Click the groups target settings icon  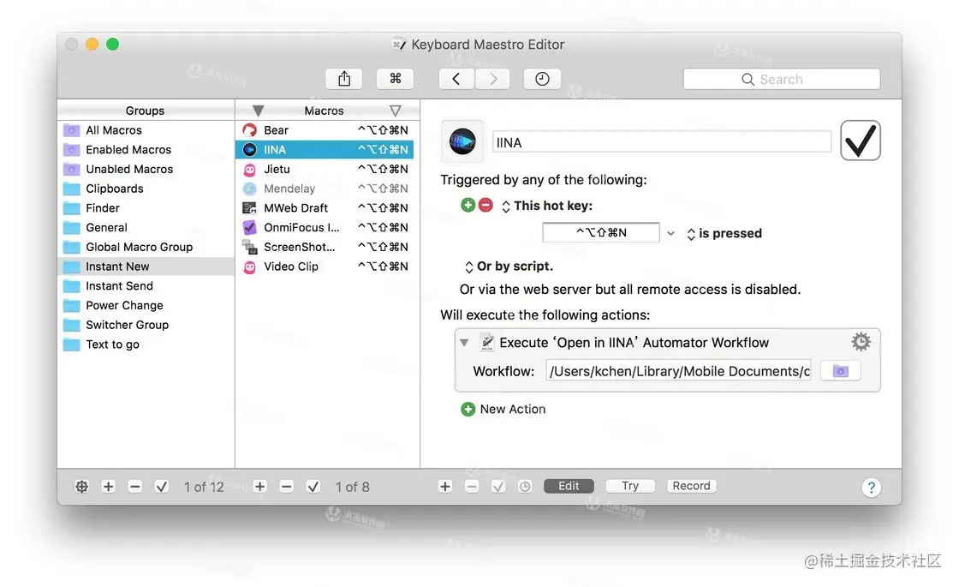click(81, 487)
